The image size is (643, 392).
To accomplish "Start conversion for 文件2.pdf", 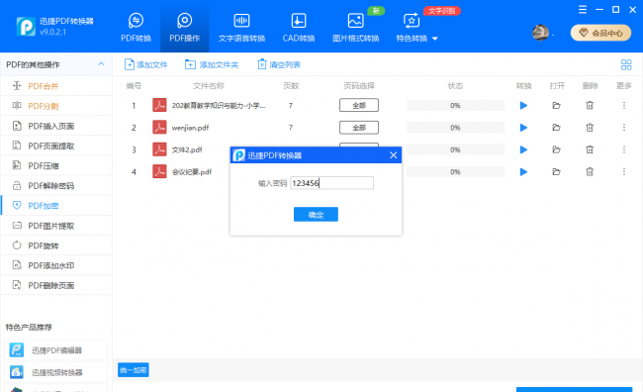I will click(x=523, y=149).
